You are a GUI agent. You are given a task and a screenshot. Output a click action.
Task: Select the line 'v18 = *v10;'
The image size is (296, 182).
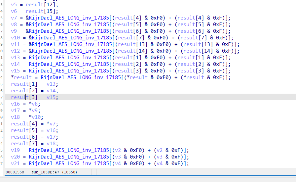click(27, 117)
